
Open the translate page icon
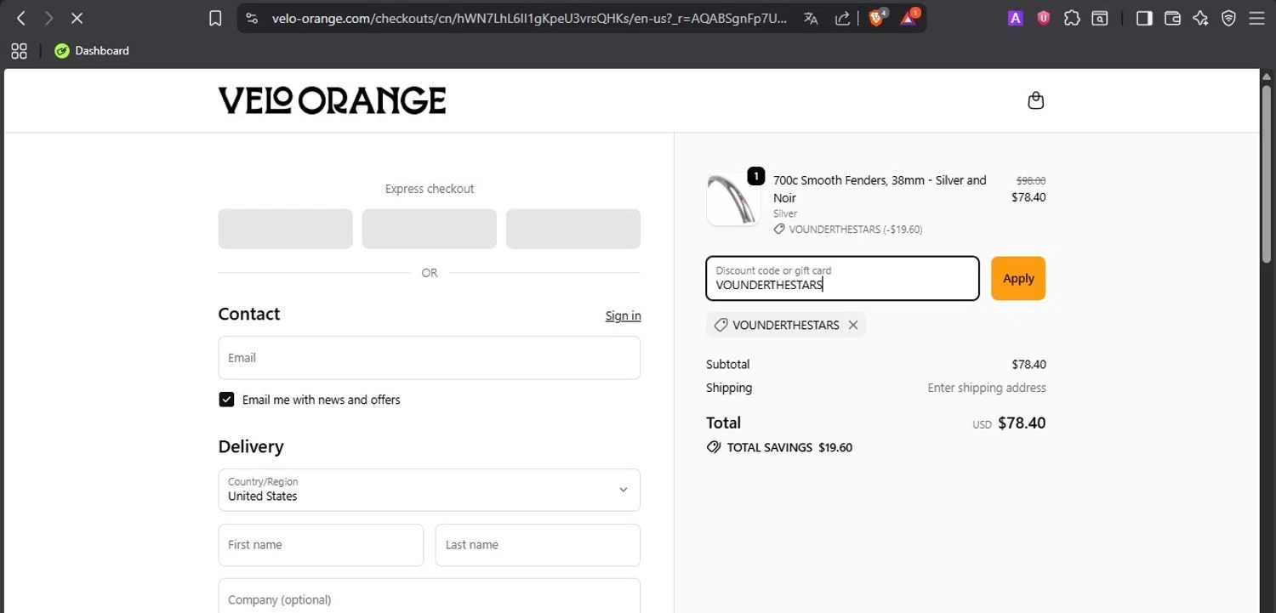[x=811, y=18]
